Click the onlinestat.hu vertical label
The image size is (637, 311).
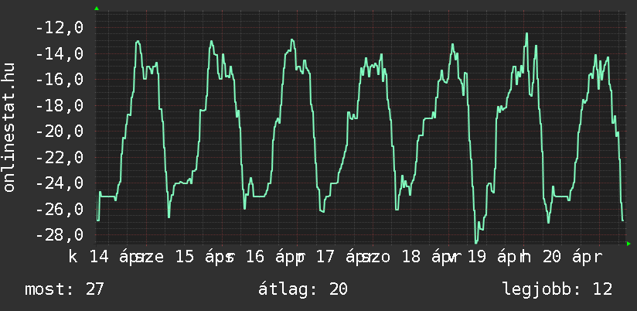10,128
